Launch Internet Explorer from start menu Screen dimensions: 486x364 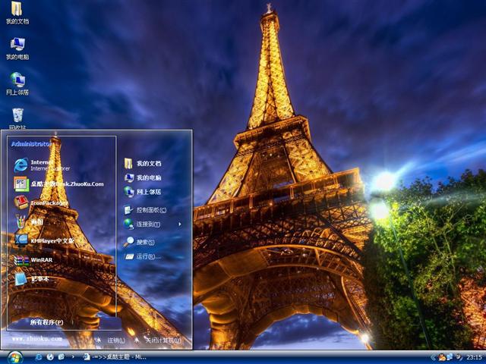[42, 165]
